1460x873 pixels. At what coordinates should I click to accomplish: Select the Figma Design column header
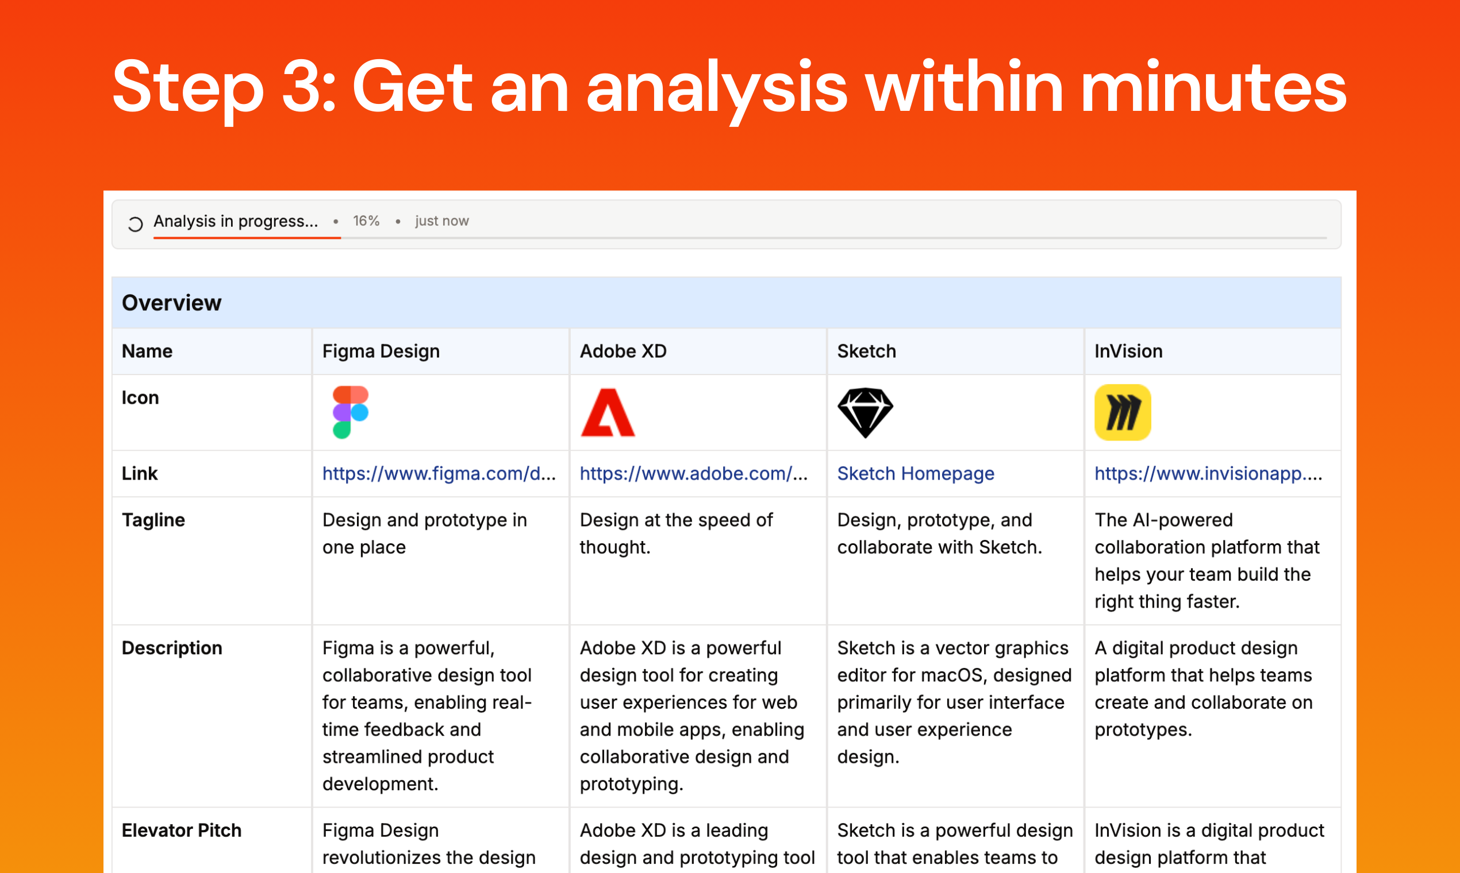pos(381,351)
